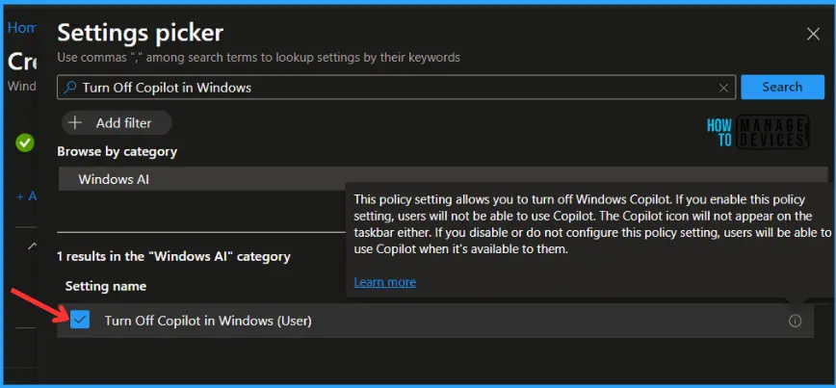Uncheck Turn Off Copilot in Windows (User)
Viewport: 836px width, 388px height.
pos(80,321)
